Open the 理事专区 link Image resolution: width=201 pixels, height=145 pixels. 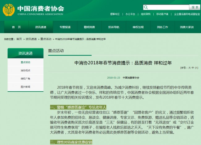click(x=115, y=14)
